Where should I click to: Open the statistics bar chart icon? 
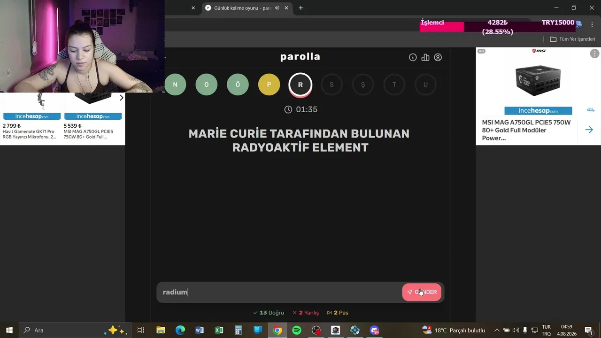425,57
